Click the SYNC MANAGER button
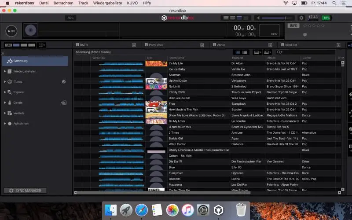Viewport: 352px width, 220px height. 25,191
